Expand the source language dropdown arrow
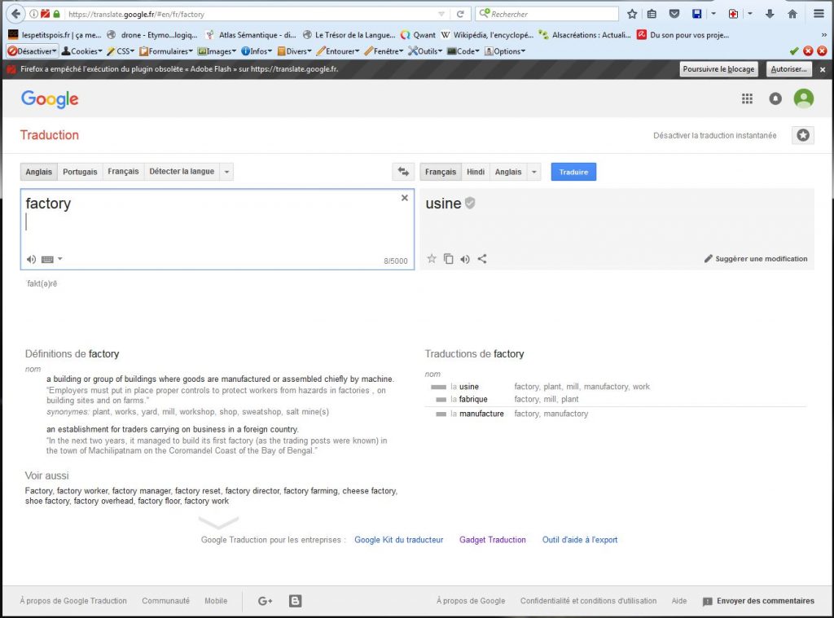The height and width of the screenshot is (618, 834). [226, 172]
